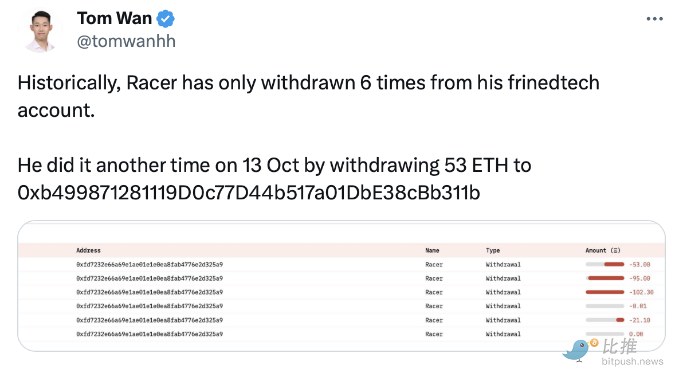Open Tom Wan's display name link

point(115,18)
